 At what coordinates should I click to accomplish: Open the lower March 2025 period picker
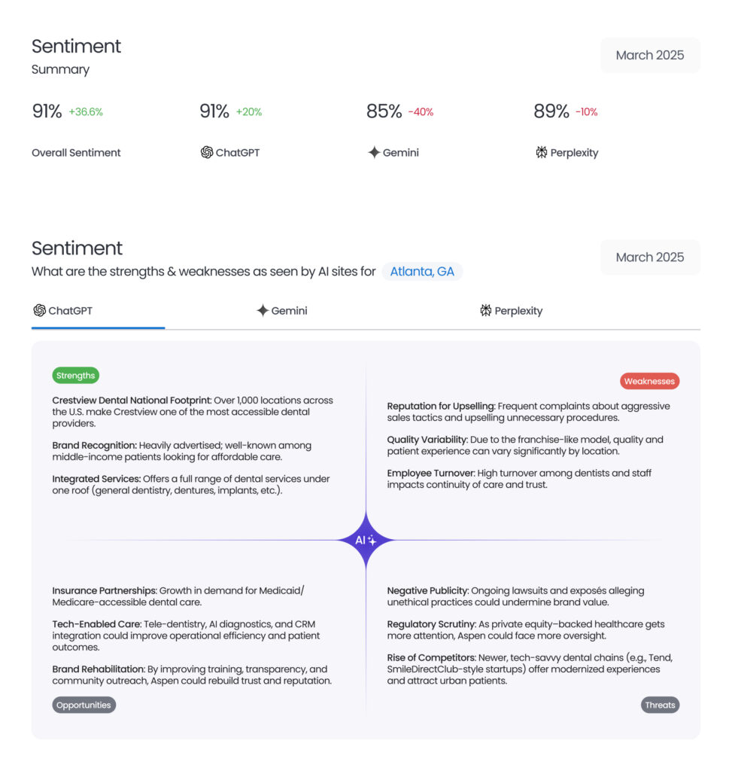tap(649, 257)
